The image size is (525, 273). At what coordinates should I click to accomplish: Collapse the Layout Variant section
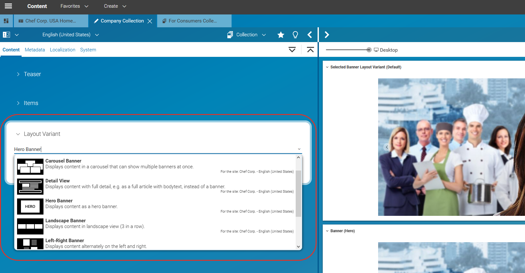point(18,134)
